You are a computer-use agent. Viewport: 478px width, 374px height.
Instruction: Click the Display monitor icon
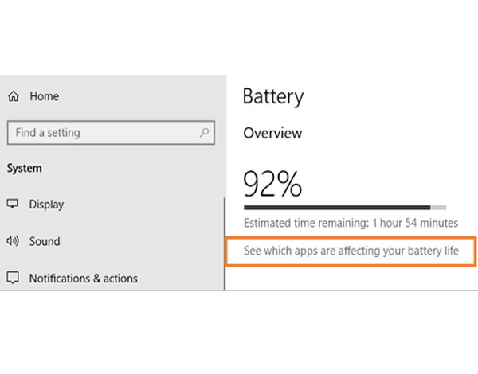point(13,205)
